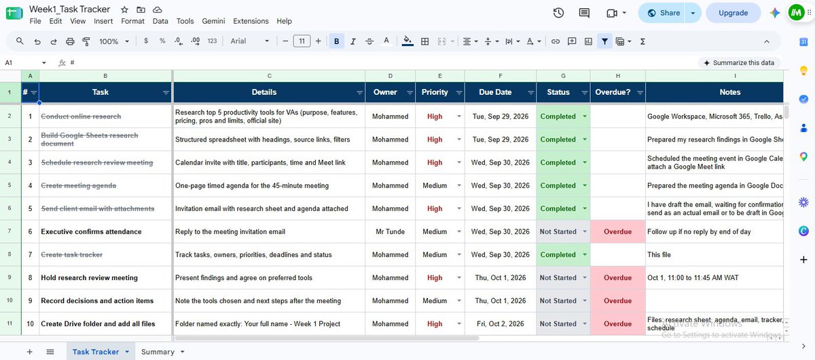This screenshot has width=815, height=360.
Task: Insert a link
Action: click(x=556, y=41)
